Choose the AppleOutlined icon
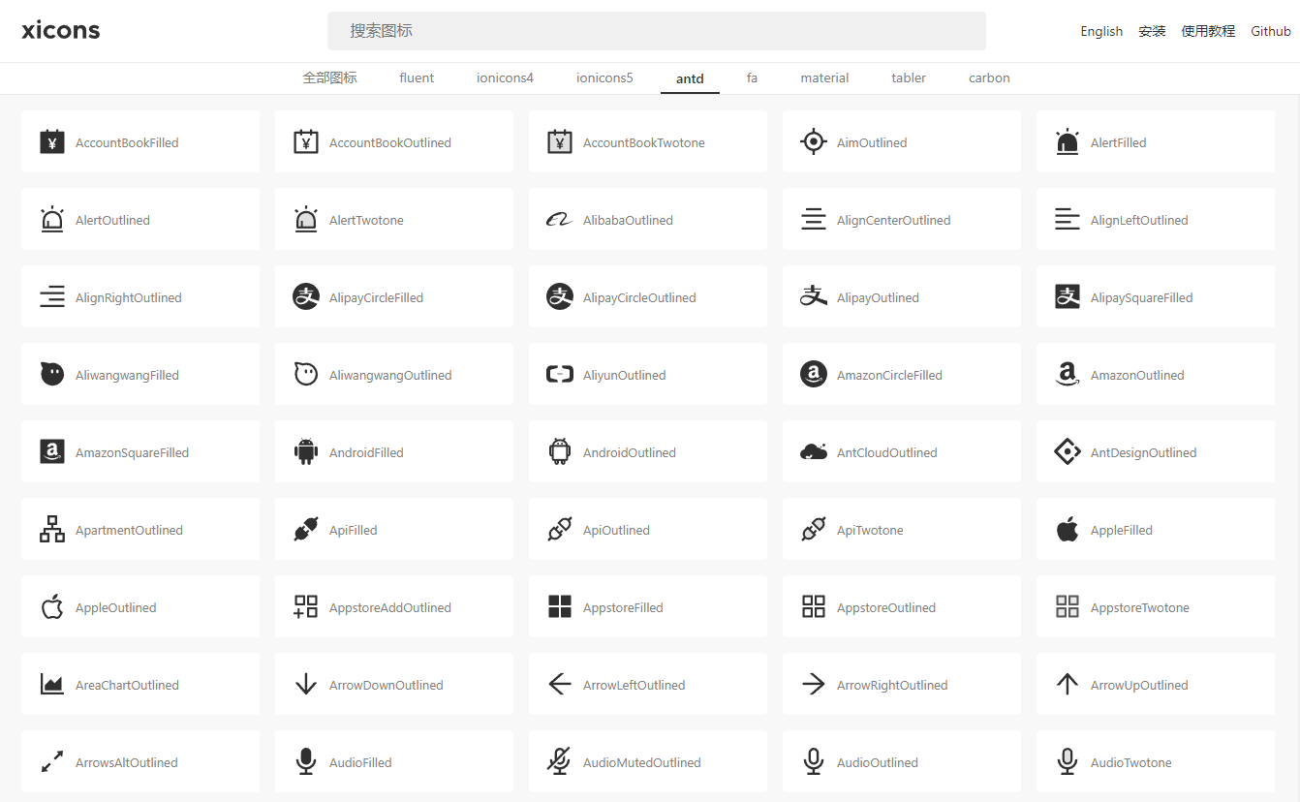 pyautogui.click(x=52, y=607)
